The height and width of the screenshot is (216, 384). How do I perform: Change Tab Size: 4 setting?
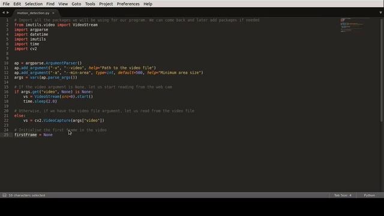[x=343, y=195]
